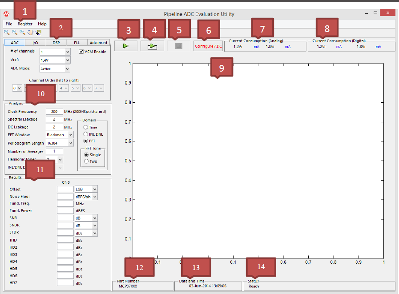Start a single acquisition with the Run icon
The width and height of the screenshot is (399, 294).
point(125,45)
